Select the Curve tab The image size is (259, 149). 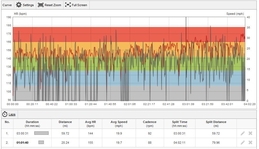pos(7,5)
